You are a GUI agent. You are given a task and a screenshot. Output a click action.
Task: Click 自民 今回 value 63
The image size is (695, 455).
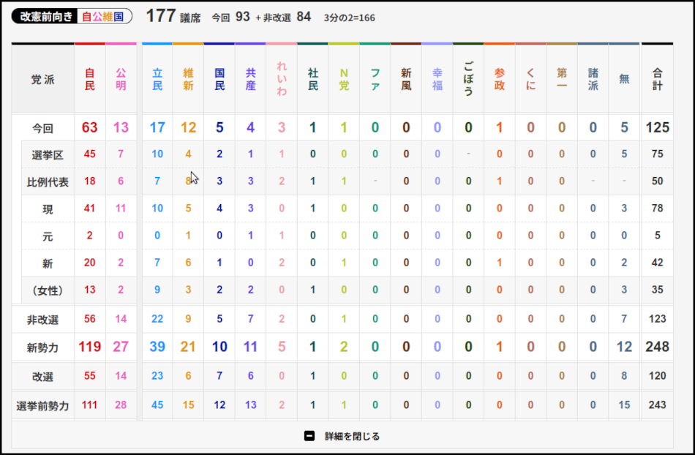pyautogui.click(x=89, y=127)
